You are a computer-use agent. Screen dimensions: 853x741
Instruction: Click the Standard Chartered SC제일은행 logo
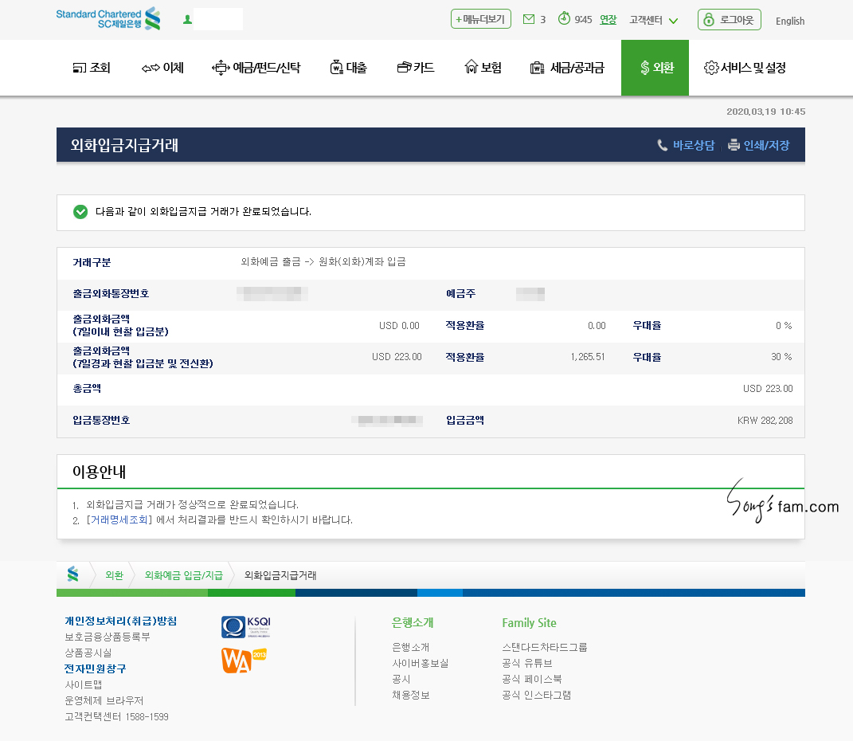click(108, 18)
